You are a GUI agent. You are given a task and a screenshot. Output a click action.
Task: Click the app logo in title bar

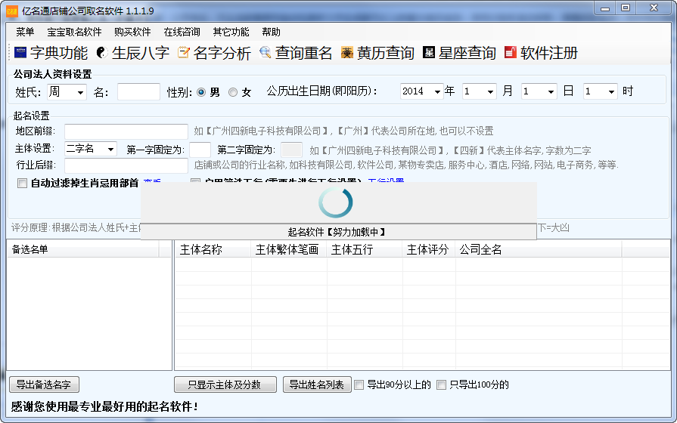click(12, 11)
